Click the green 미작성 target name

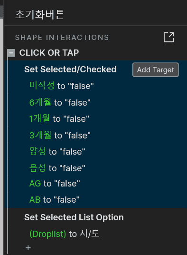click(x=42, y=85)
